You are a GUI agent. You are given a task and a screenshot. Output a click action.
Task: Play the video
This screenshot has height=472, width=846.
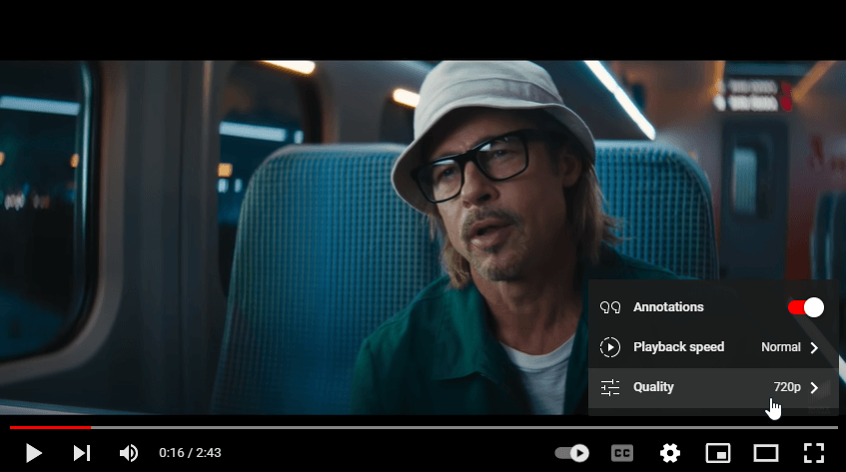click(x=33, y=453)
